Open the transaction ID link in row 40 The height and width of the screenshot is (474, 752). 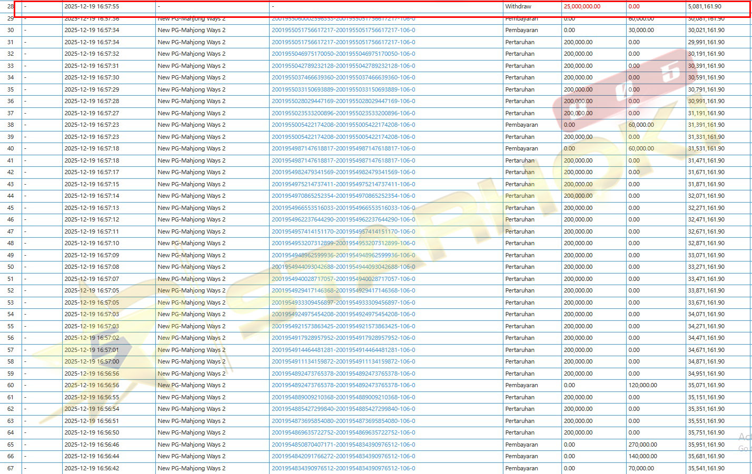click(343, 149)
